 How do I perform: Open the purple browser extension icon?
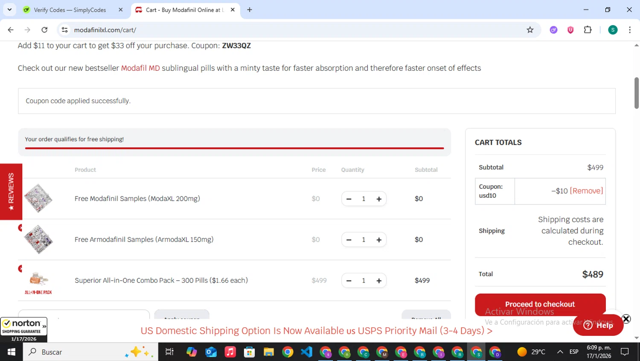click(x=553, y=30)
